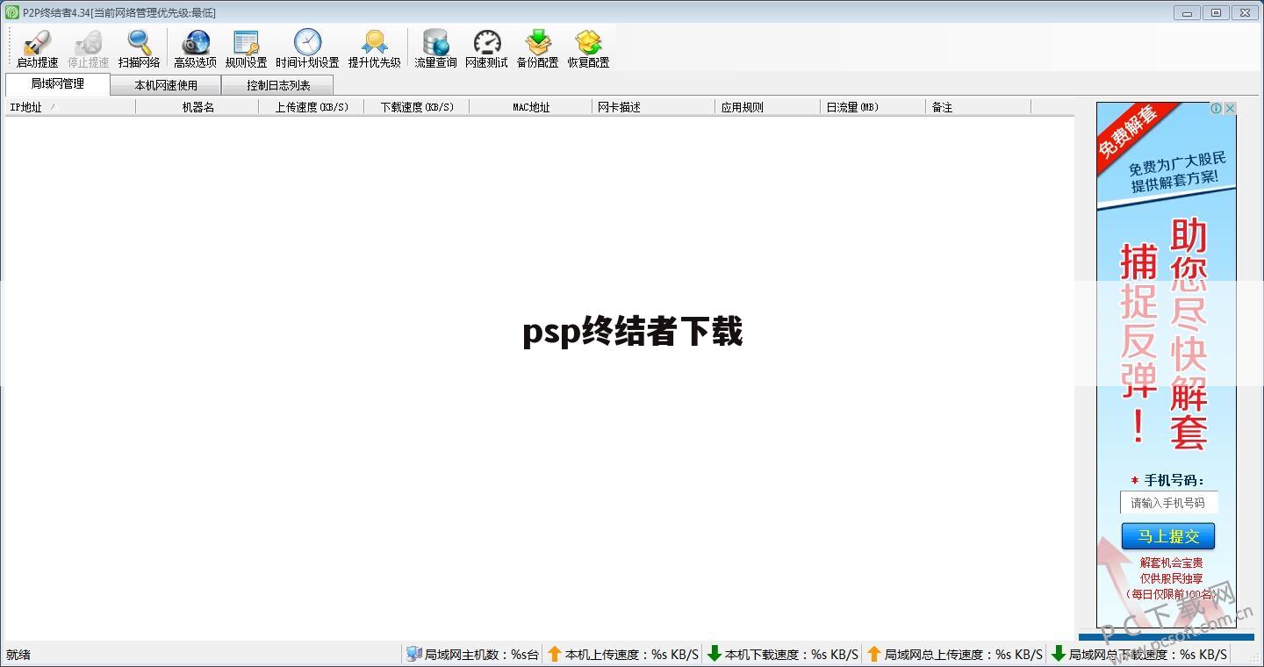Click the P2P终结者 title bar app icon
Screen dimensions: 1264x667
(x=12, y=12)
